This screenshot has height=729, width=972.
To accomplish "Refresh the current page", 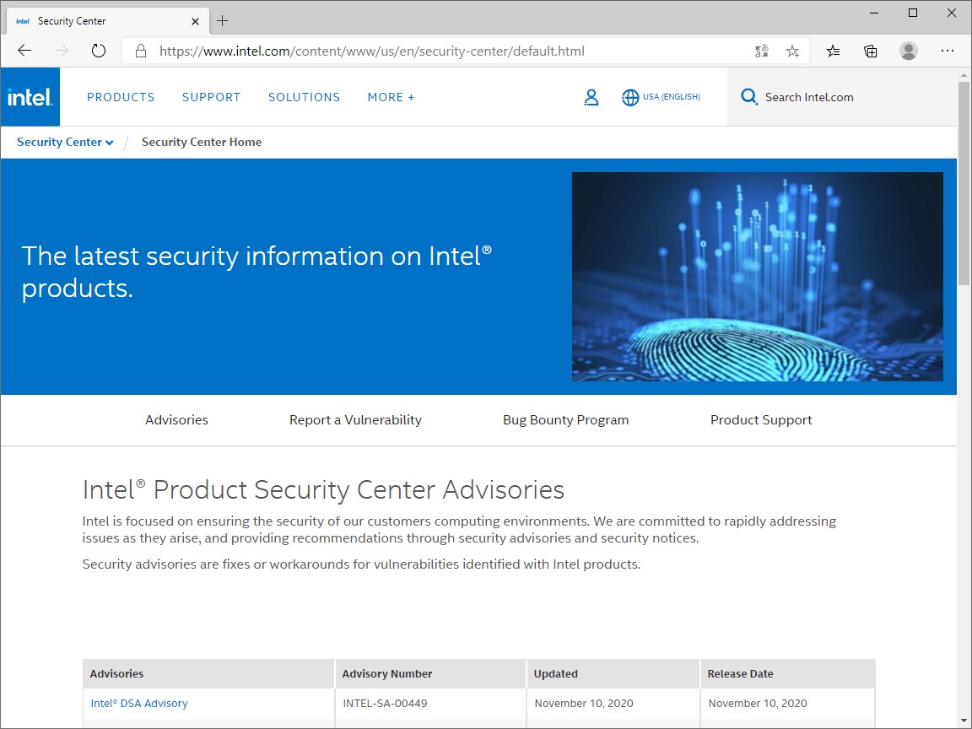I will (x=99, y=51).
